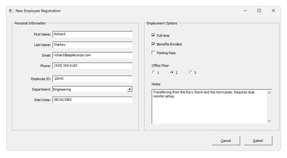Choose office floor 3 radio button

[x=191, y=72]
